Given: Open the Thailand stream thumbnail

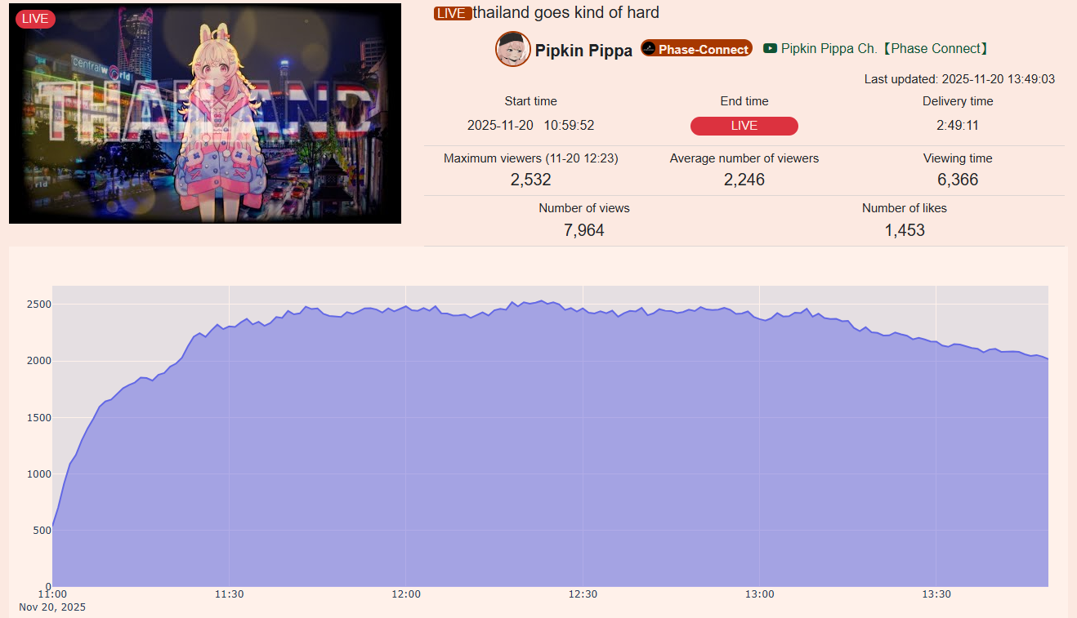Looking at the screenshot, I should coord(205,113).
